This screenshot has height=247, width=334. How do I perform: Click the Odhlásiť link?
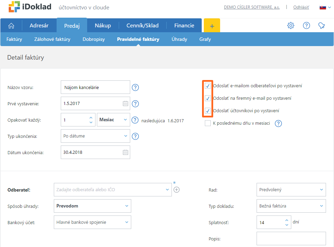point(301,7)
